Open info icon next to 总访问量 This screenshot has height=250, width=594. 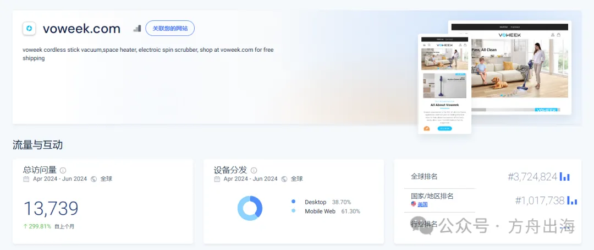(63, 170)
